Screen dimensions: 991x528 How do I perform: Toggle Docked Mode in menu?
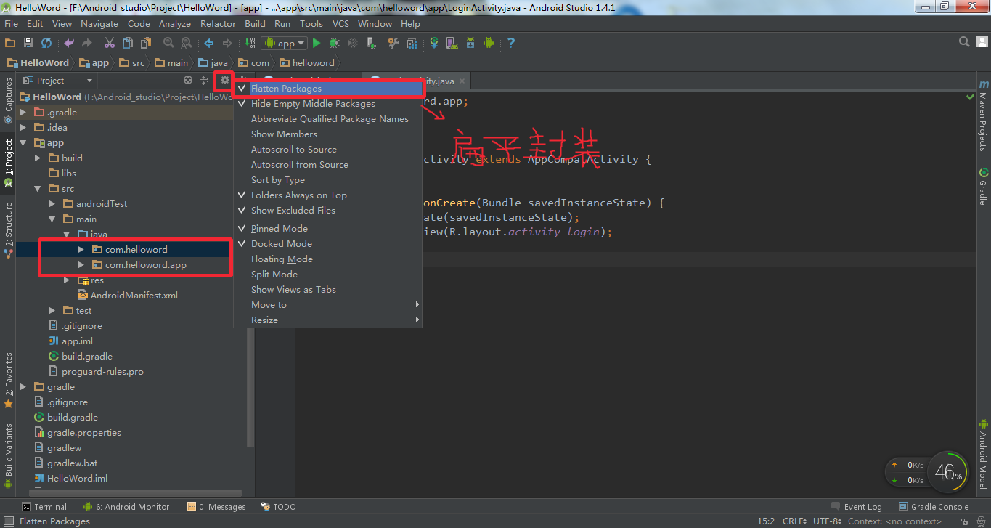tap(328, 244)
